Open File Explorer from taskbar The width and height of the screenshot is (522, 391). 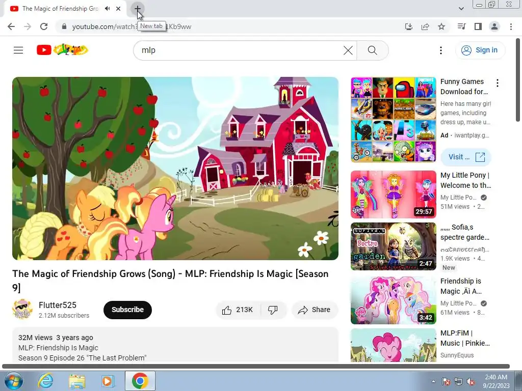(77, 381)
